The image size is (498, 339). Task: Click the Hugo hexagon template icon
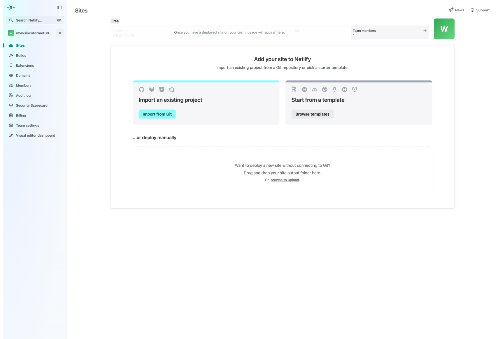345,89
